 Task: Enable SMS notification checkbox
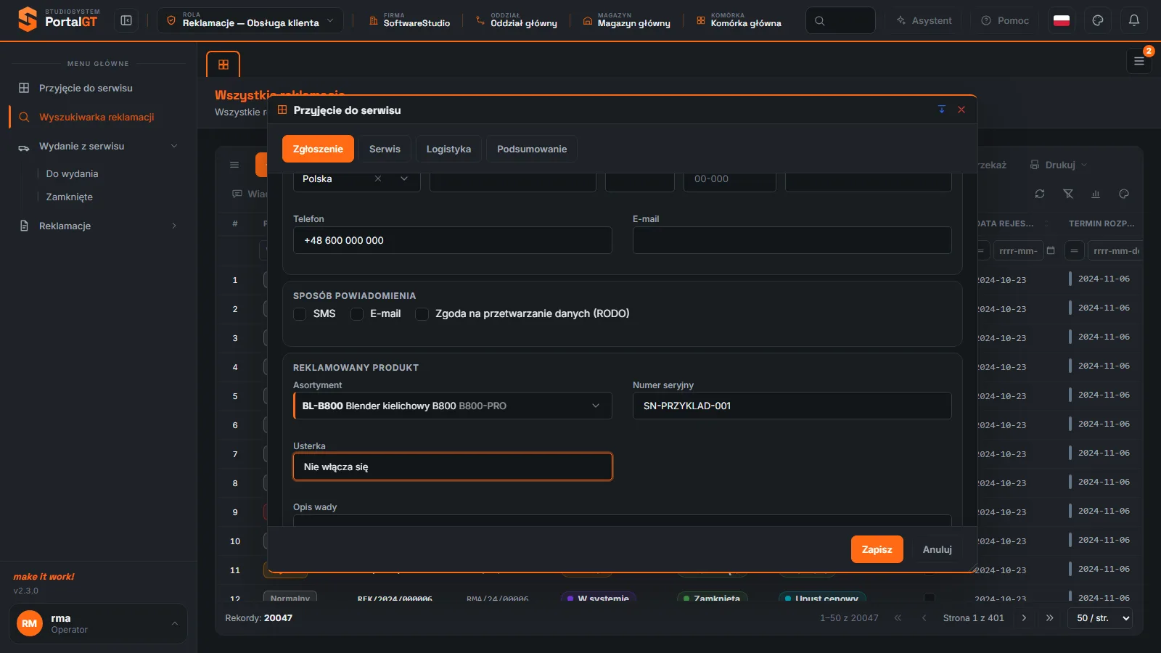click(x=300, y=314)
